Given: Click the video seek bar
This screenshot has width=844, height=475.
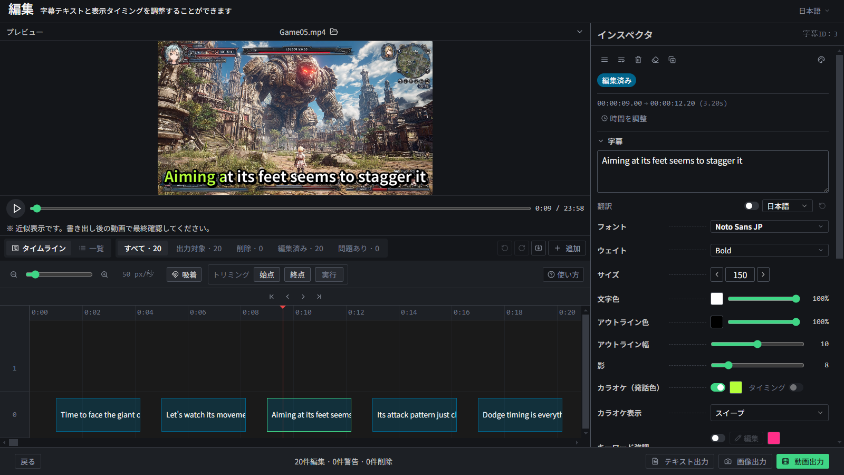Looking at the screenshot, I should pos(281,208).
